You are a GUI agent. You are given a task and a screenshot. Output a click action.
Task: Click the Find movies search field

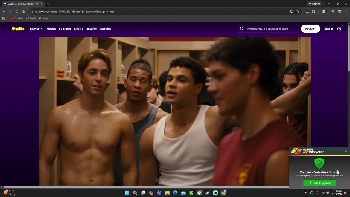point(267,28)
